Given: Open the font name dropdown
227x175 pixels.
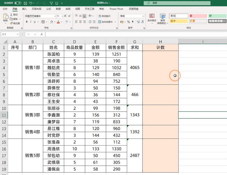Looking at the screenshot, I should [55, 16].
